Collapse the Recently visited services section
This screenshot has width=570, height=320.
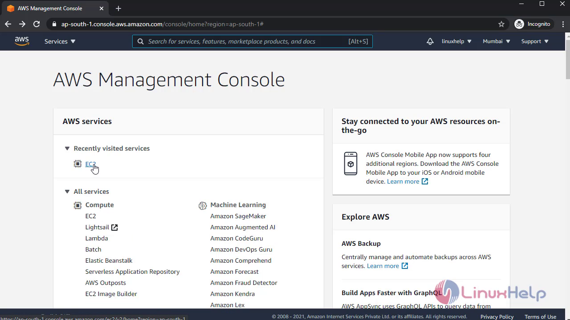[67, 148]
